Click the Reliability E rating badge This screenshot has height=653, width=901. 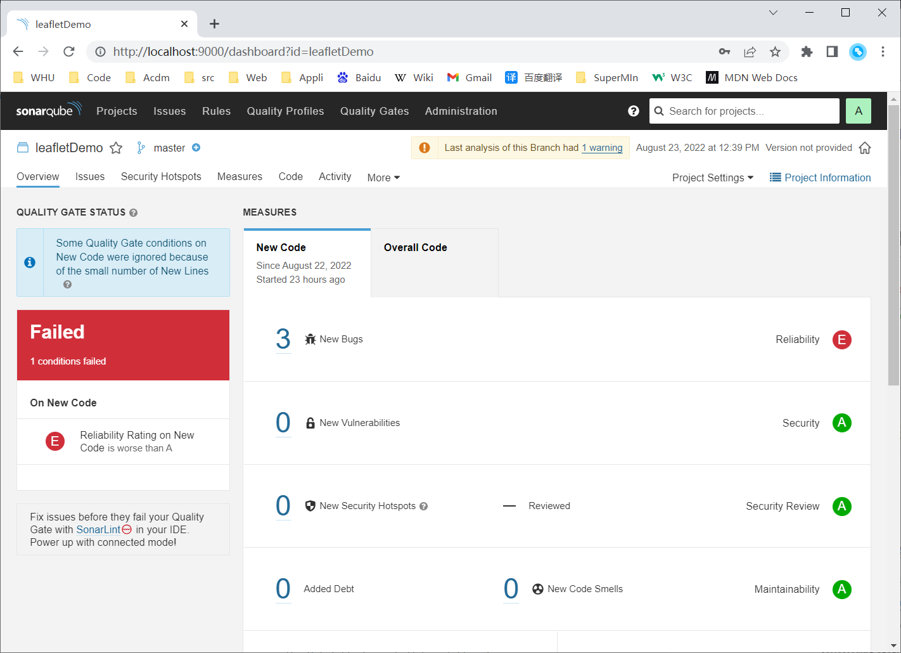point(841,340)
